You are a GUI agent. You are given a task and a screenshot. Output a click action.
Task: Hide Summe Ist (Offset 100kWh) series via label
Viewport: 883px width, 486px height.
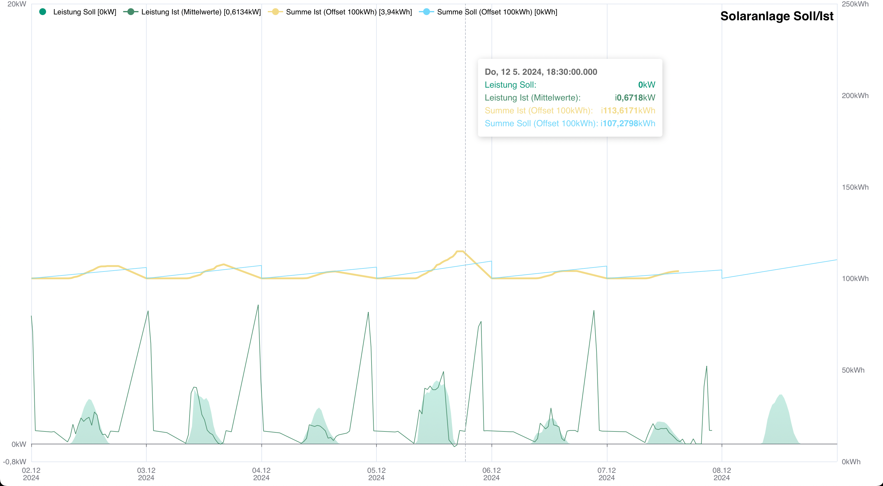pyautogui.click(x=349, y=12)
